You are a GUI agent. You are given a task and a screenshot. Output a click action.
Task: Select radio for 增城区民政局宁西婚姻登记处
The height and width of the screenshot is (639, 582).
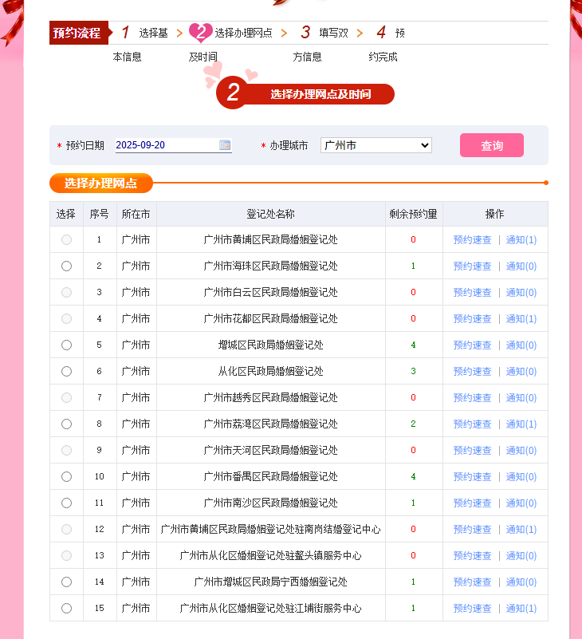point(66,582)
